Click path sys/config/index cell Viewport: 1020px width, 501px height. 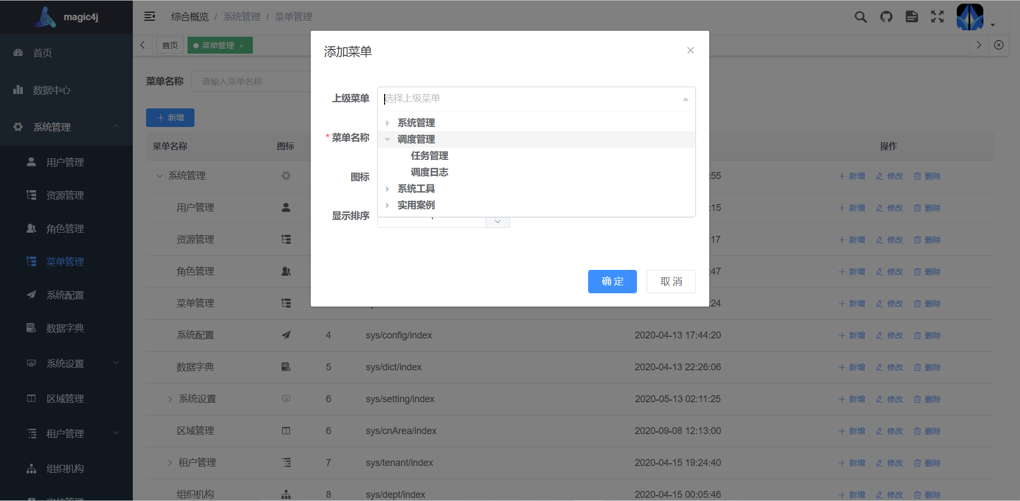(398, 335)
